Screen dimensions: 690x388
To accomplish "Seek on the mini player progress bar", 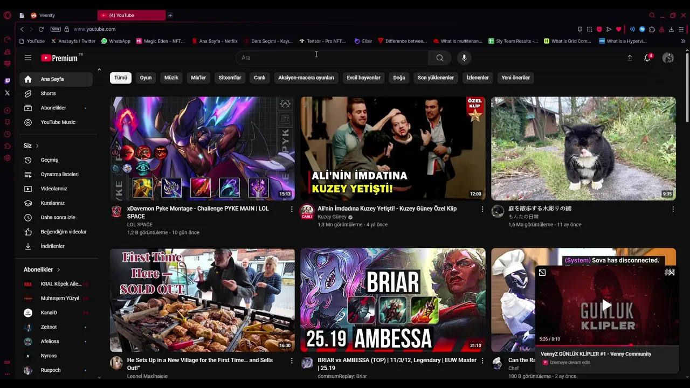I will pos(606,345).
